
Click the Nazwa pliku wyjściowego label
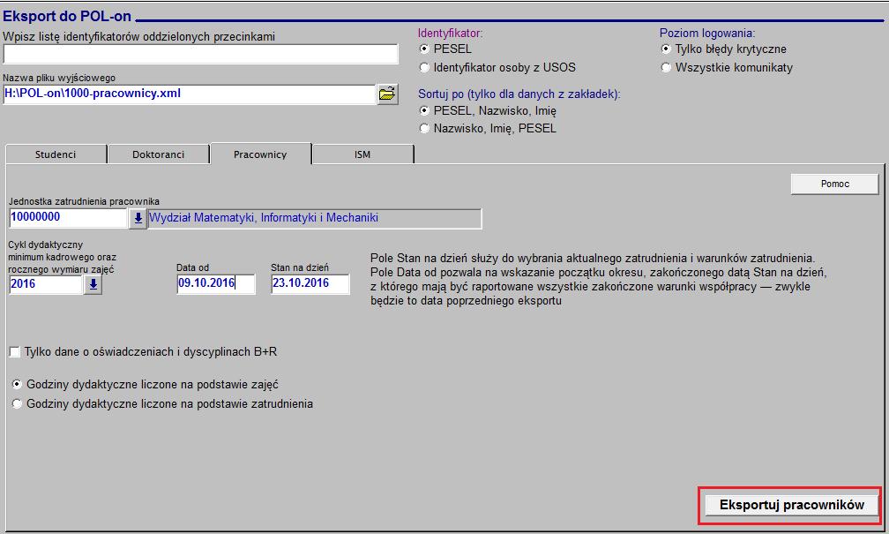click(59, 78)
